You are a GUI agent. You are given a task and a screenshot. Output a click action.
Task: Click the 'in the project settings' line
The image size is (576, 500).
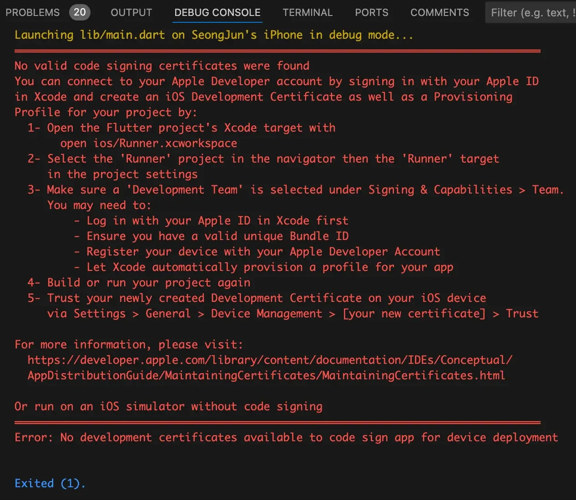[x=122, y=174]
